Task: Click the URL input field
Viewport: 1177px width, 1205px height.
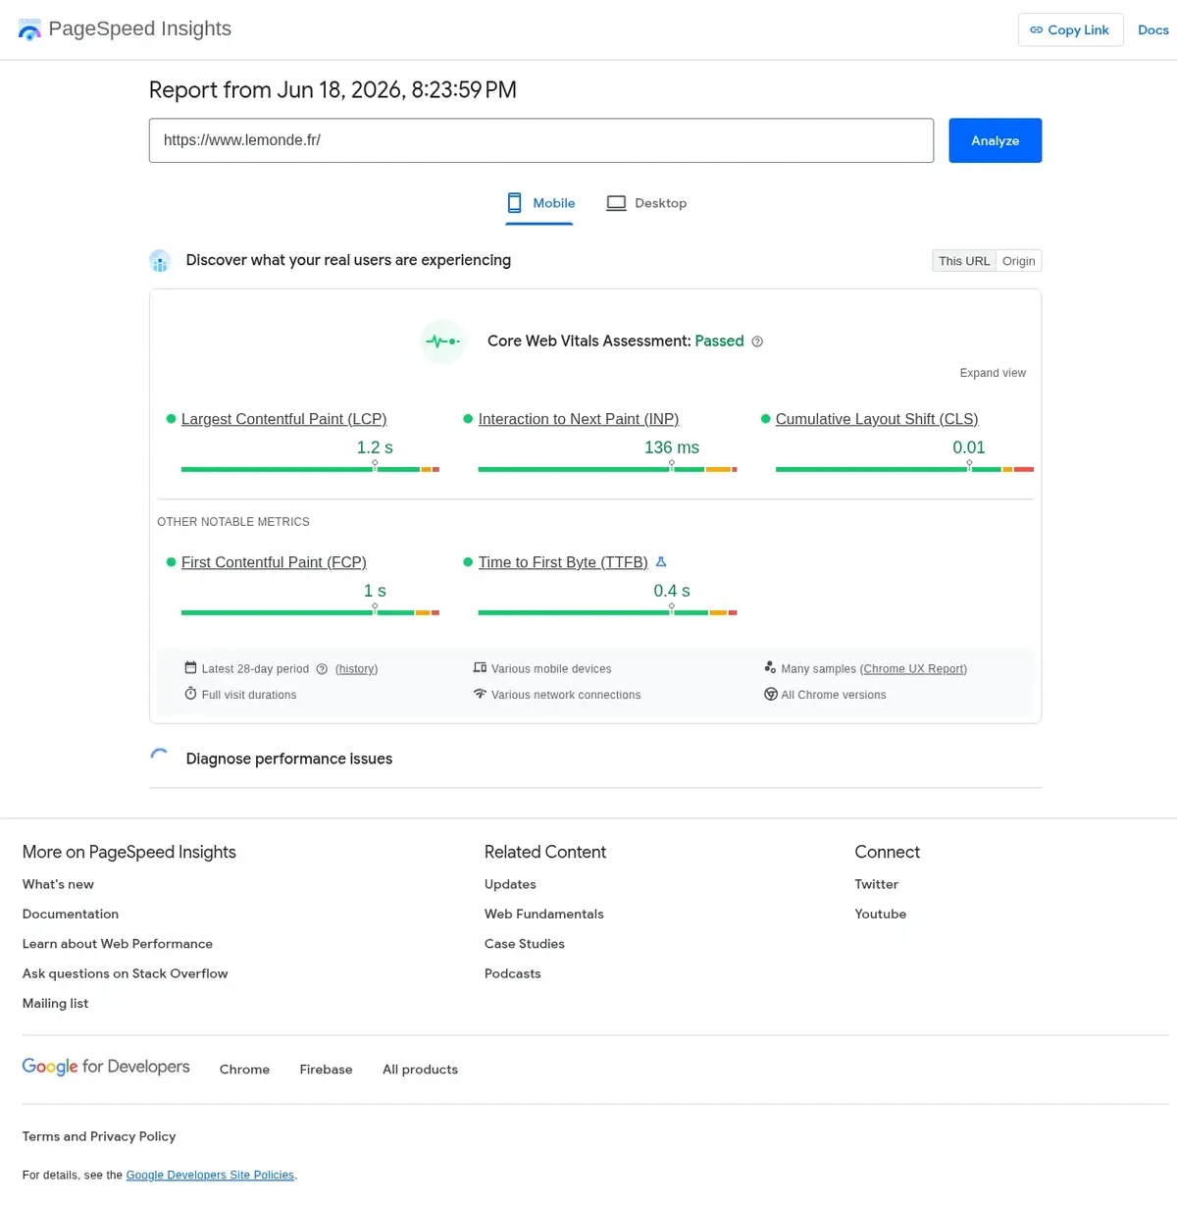Action: pos(541,140)
